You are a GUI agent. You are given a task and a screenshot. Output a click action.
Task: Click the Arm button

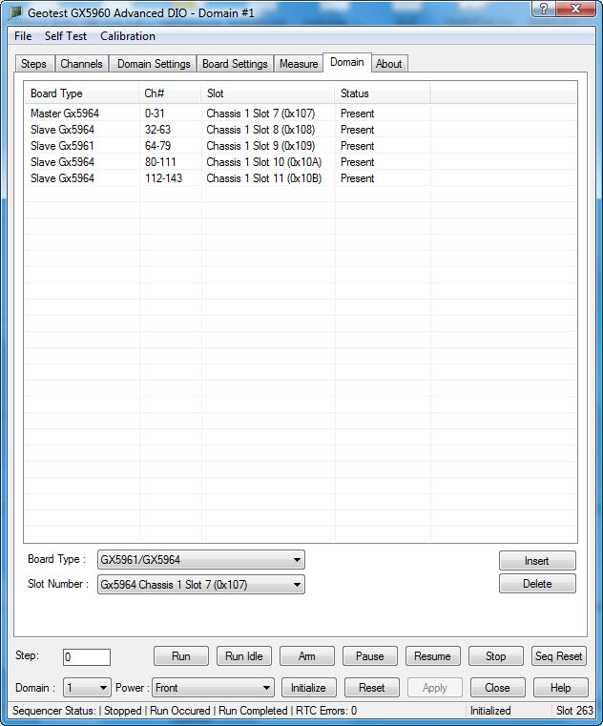pos(307,656)
